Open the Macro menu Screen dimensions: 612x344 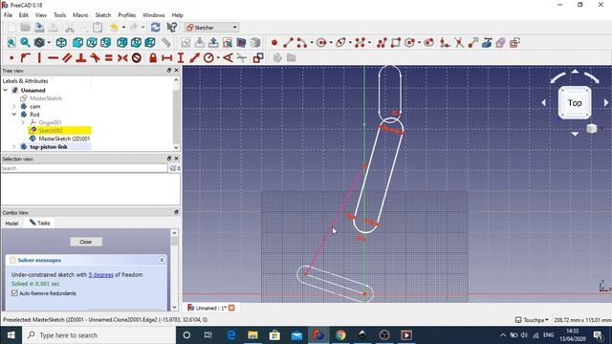pyautogui.click(x=80, y=15)
